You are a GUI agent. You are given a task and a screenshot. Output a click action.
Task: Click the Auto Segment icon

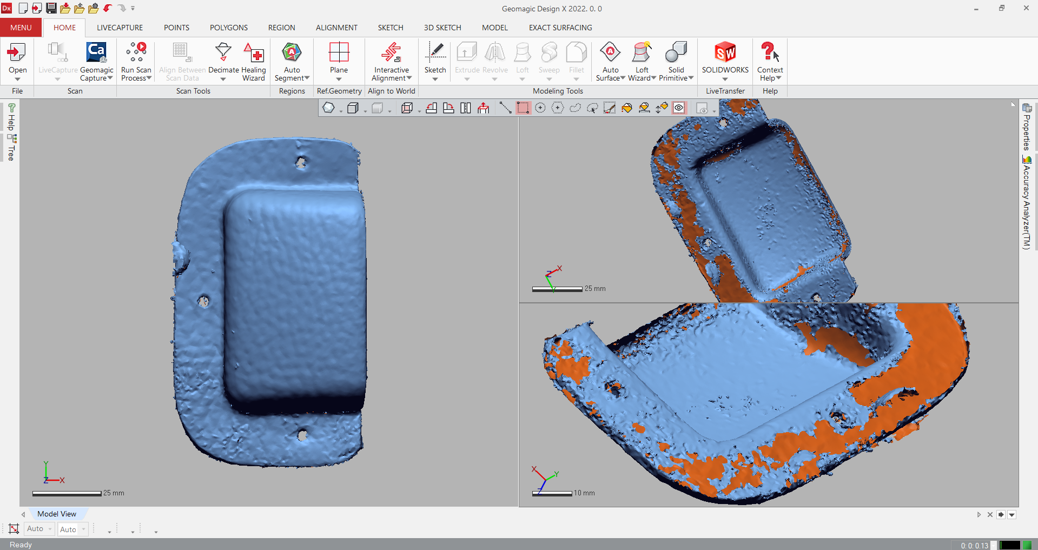pos(292,53)
